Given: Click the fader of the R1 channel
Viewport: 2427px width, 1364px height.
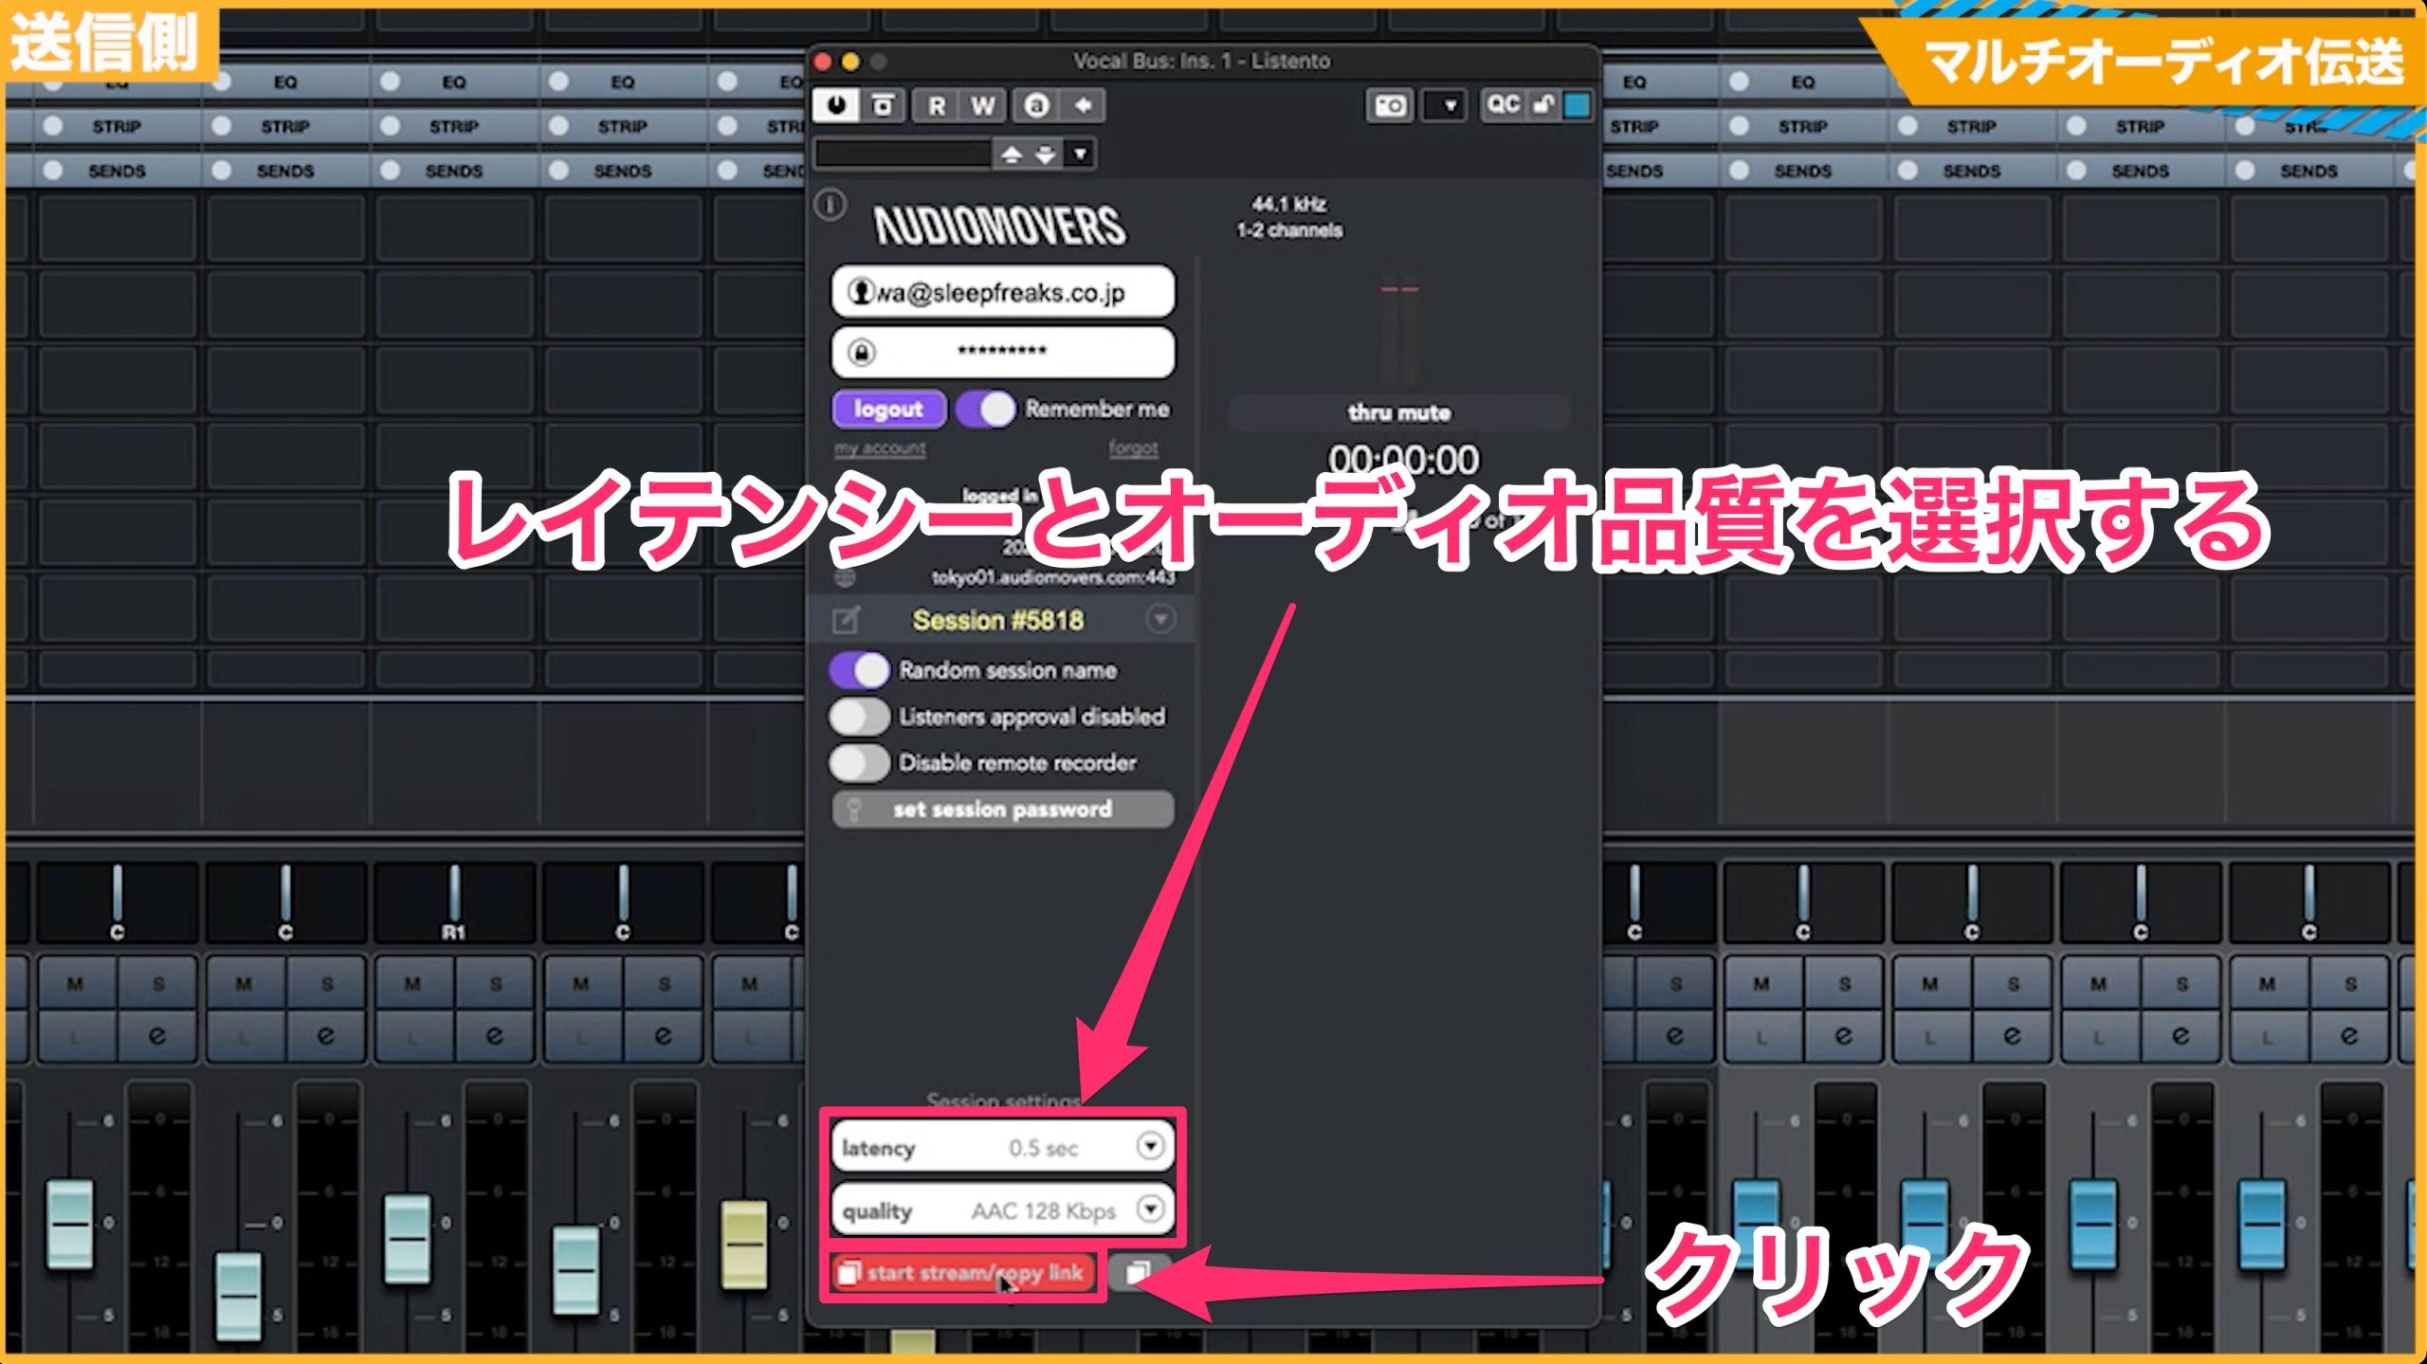Looking at the screenshot, I should tap(408, 1239).
